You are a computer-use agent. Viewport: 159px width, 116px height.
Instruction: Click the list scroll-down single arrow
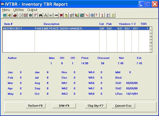151,49
